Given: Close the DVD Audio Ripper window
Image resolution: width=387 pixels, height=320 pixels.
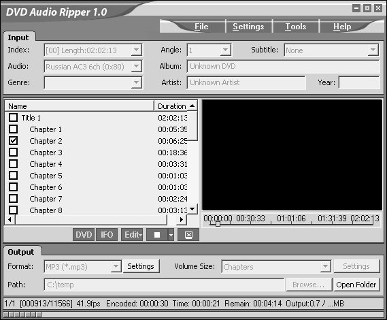Looking at the screenshot, I should (378, 8).
